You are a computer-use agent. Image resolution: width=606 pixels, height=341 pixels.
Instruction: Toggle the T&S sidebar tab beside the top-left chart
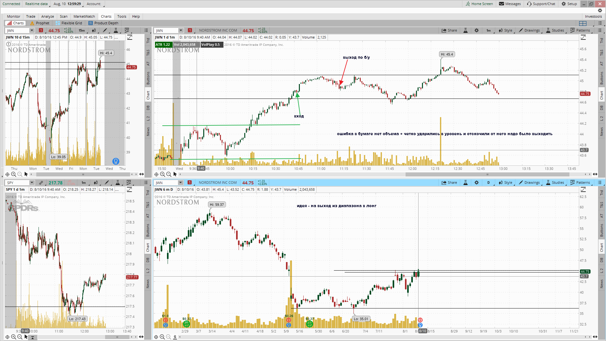pos(148,53)
